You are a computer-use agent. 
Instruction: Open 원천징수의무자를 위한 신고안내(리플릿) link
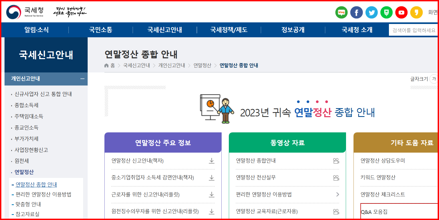coord(155,211)
